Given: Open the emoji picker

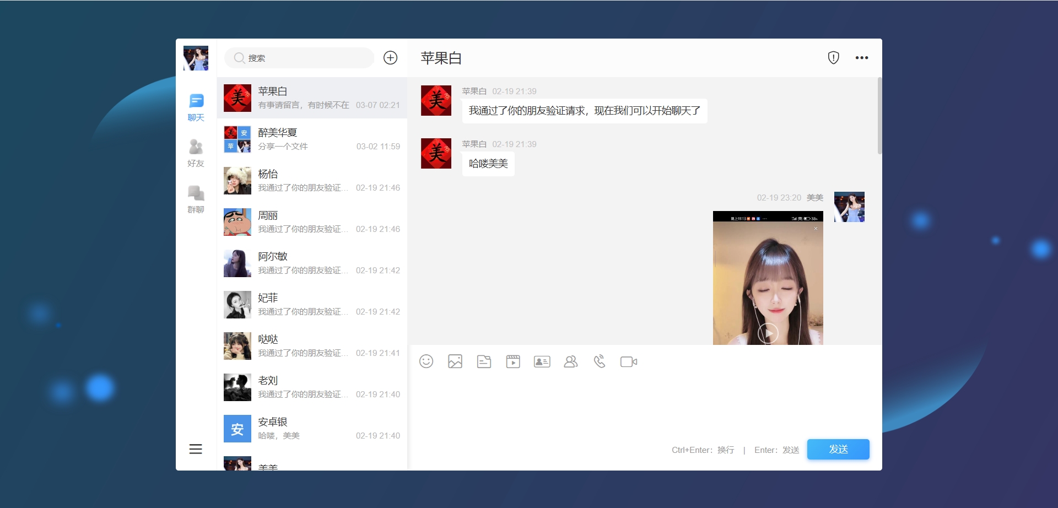Looking at the screenshot, I should [x=427, y=361].
